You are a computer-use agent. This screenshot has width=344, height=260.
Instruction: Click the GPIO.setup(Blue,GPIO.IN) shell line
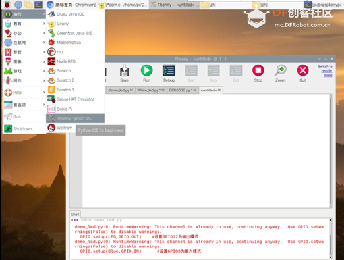tap(138, 251)
